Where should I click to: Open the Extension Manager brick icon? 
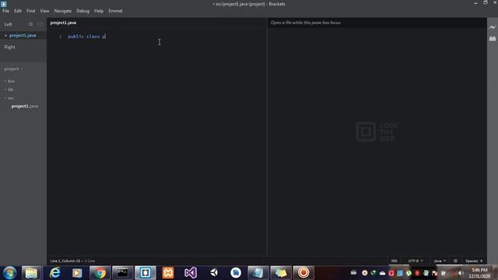pos(493,38)
